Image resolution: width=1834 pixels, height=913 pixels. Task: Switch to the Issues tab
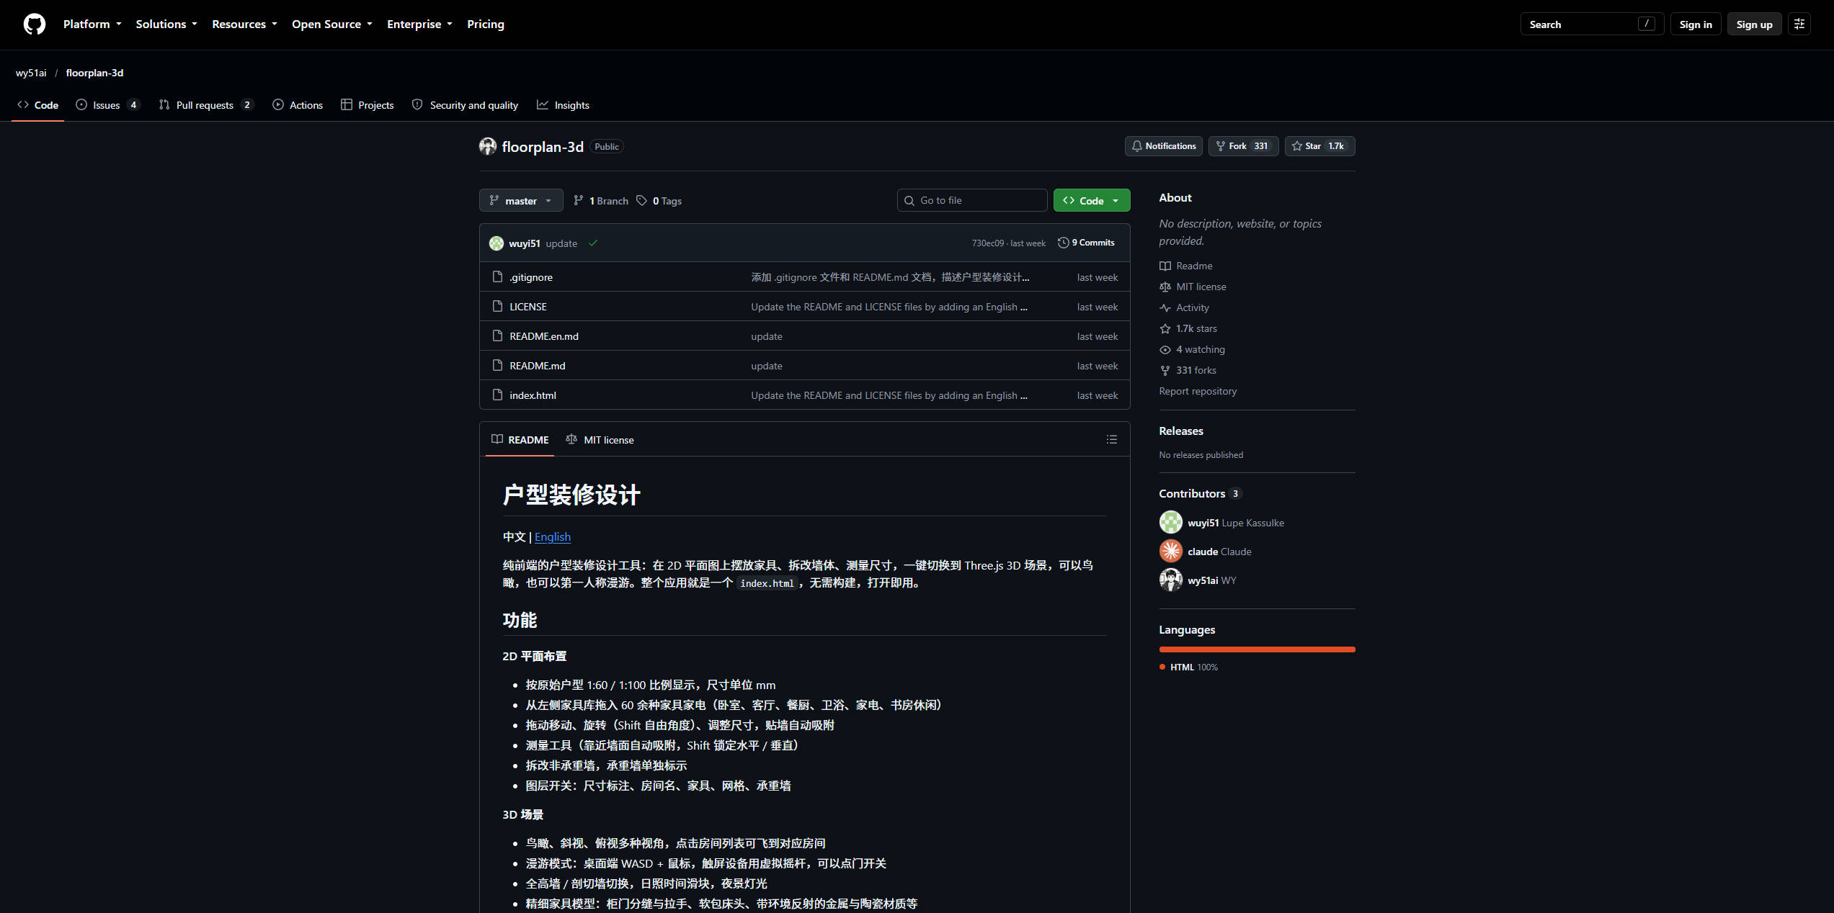107,105
